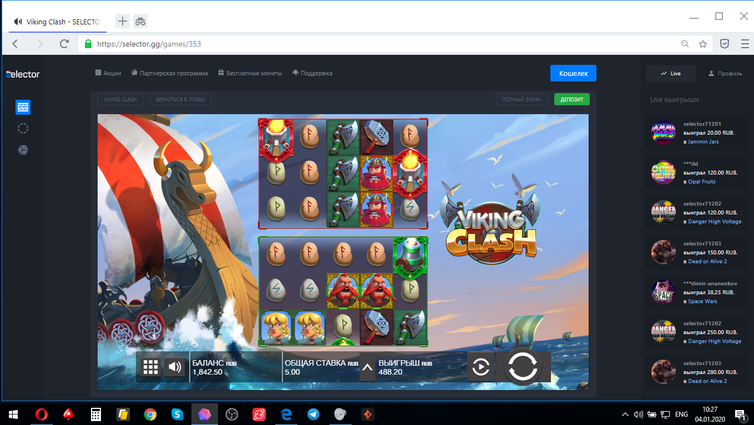Click the cube sidebar icon

coord(23,150)
